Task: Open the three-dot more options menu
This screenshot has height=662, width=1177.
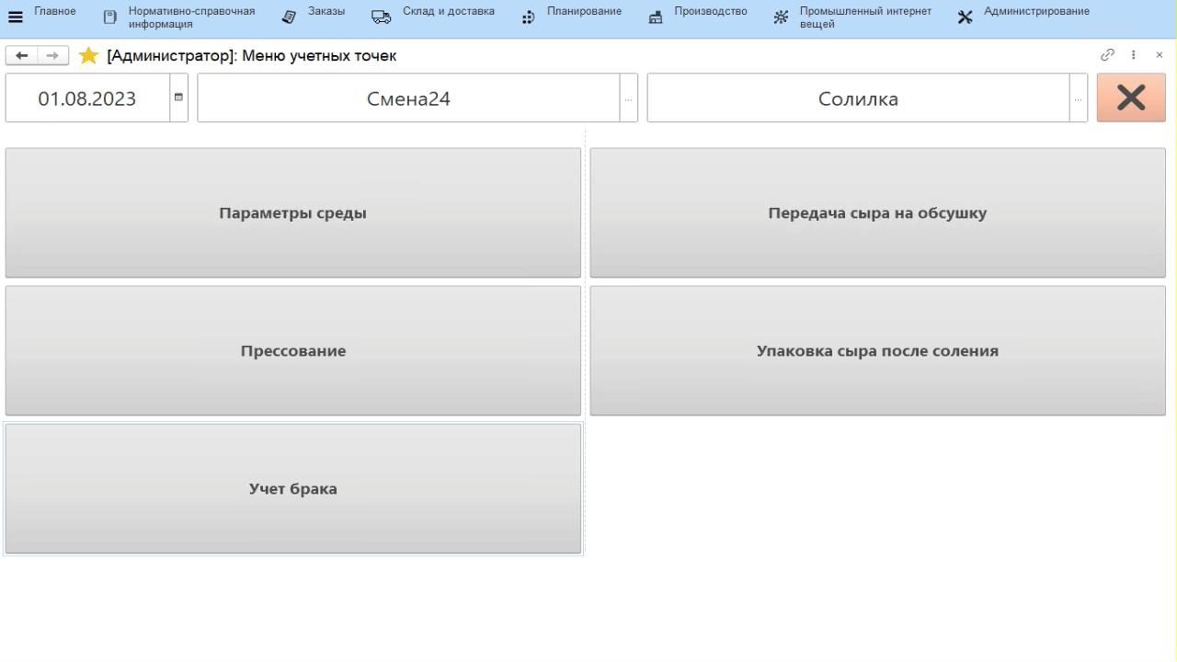Action: pyautogui.click(x=1134, y=55)
